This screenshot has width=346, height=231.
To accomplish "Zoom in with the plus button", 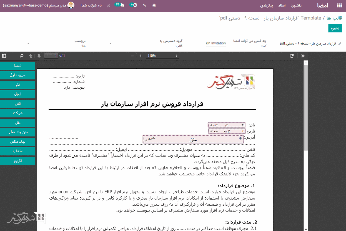I will [x=141, y=56].
